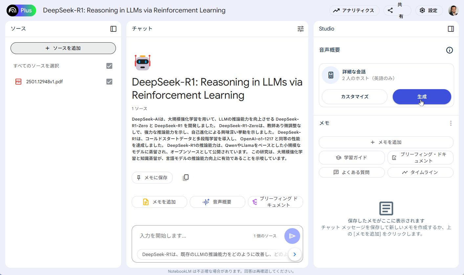
Task: Open the 2501.12948v1.pdf source name
Action: point(44,82)
